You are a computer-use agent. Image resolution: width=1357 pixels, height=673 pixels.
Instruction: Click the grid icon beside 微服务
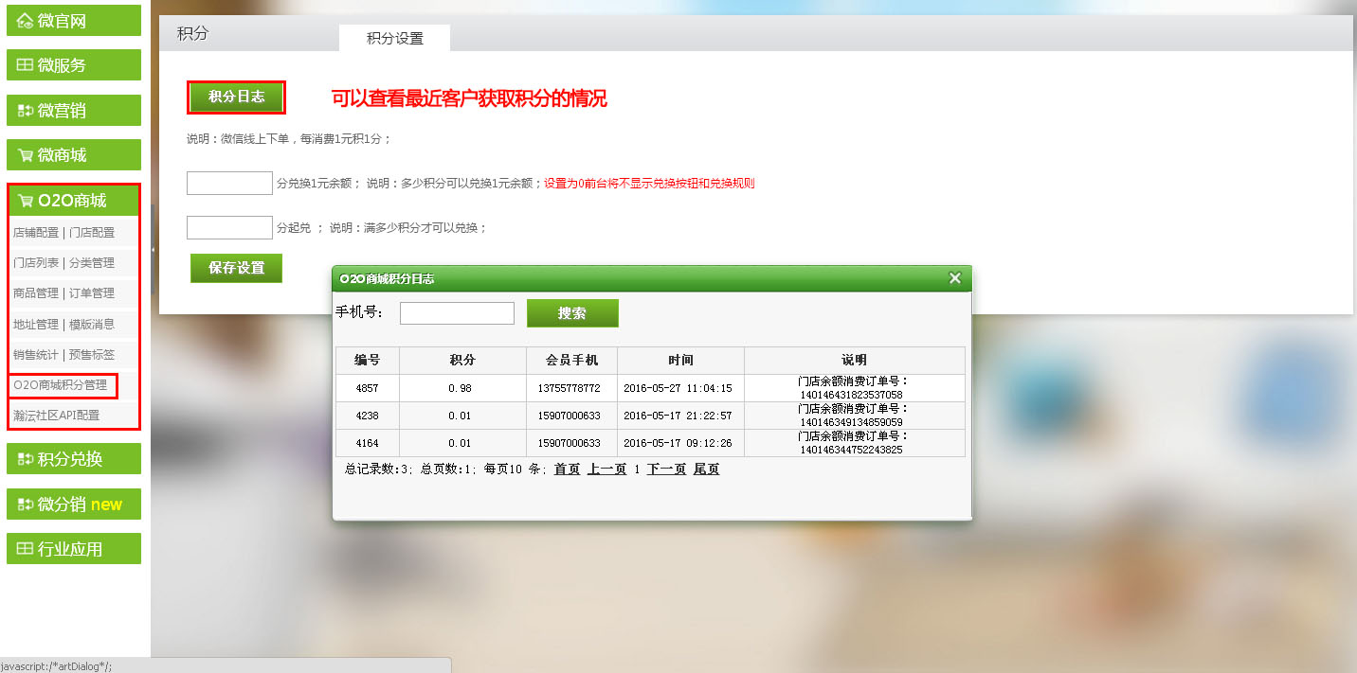click(x=25, y=65)
